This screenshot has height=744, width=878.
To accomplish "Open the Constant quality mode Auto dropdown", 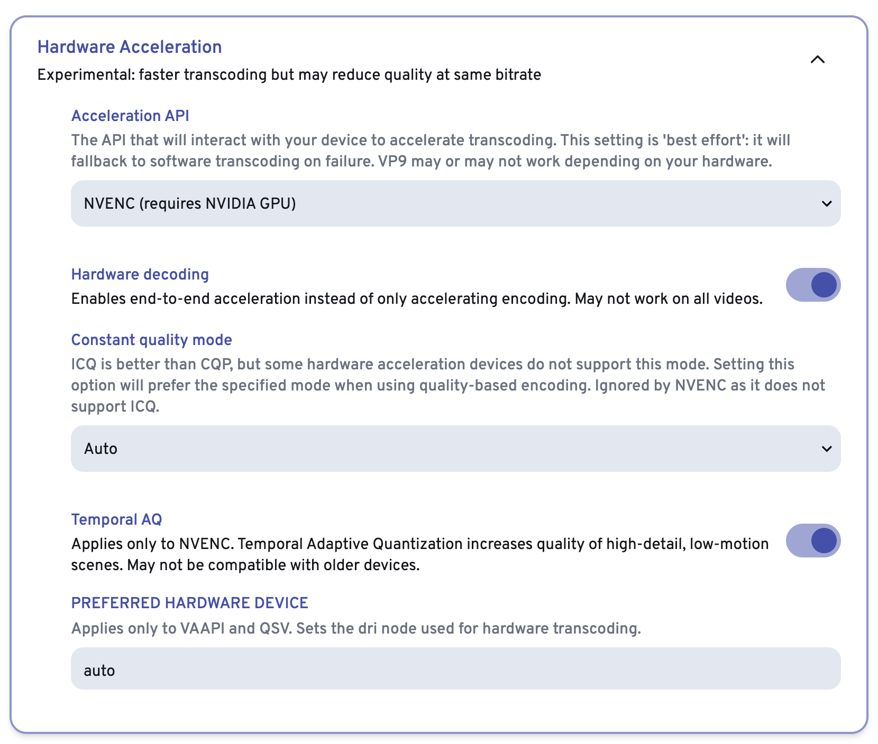I will coord(455,449).
